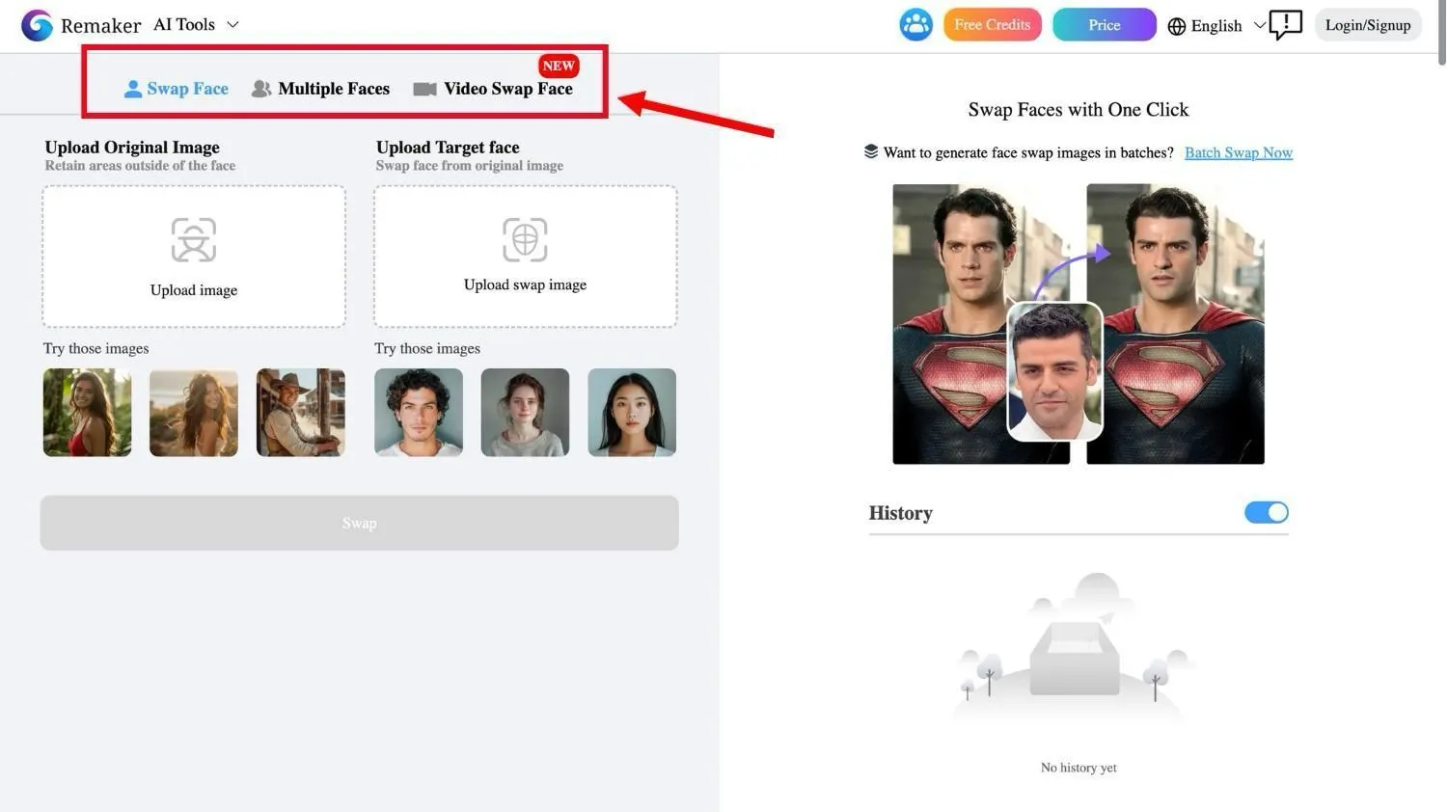Open the AI Tools dropdown menu
The width and height of the screenshot is (1447, 812).
(x=196, y=25)
